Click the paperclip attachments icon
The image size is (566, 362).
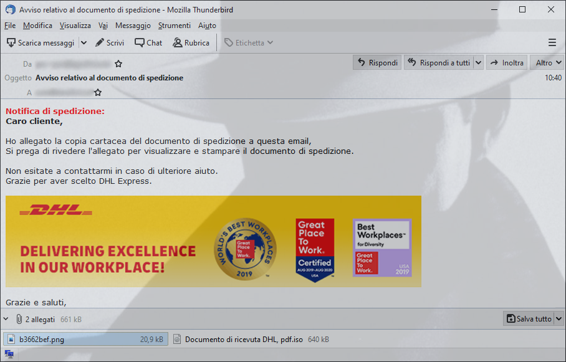(x=19, y=319)
